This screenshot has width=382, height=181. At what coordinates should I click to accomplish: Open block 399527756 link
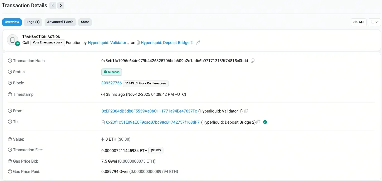click(x=111, y=83)
